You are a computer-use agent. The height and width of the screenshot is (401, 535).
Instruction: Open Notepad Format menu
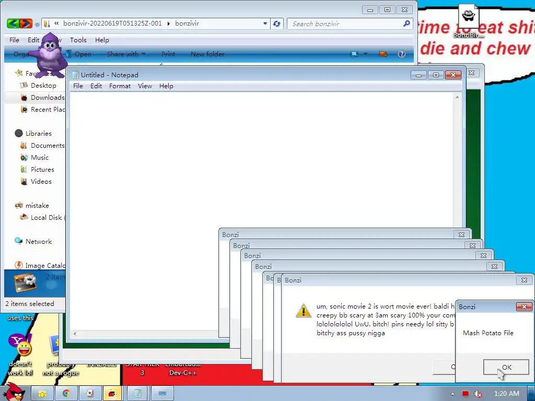[x=120, y=86]
